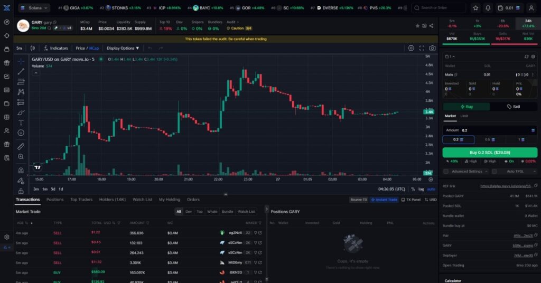Refresh the wallet panel

point(526,56)
